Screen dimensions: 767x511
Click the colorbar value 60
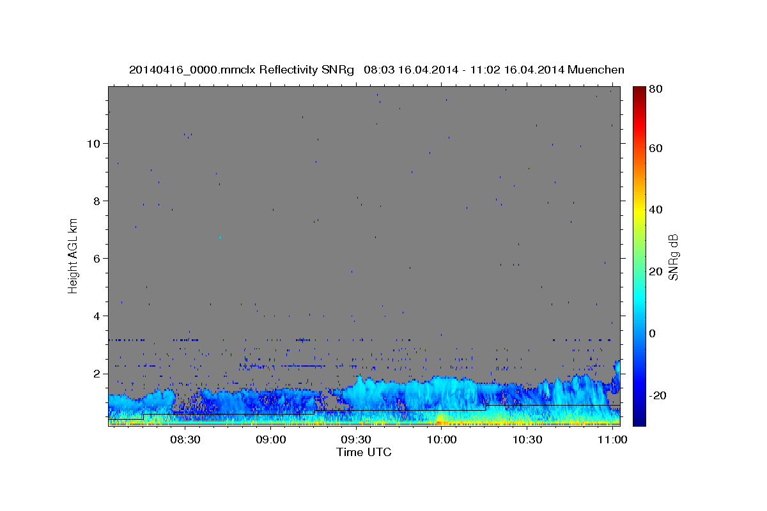[656, 148]
